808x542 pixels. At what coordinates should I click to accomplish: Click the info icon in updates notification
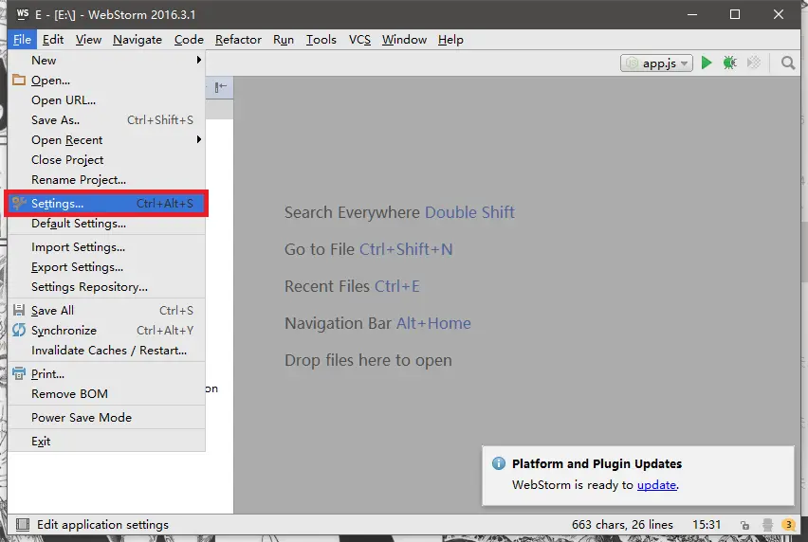click(498, 463)
